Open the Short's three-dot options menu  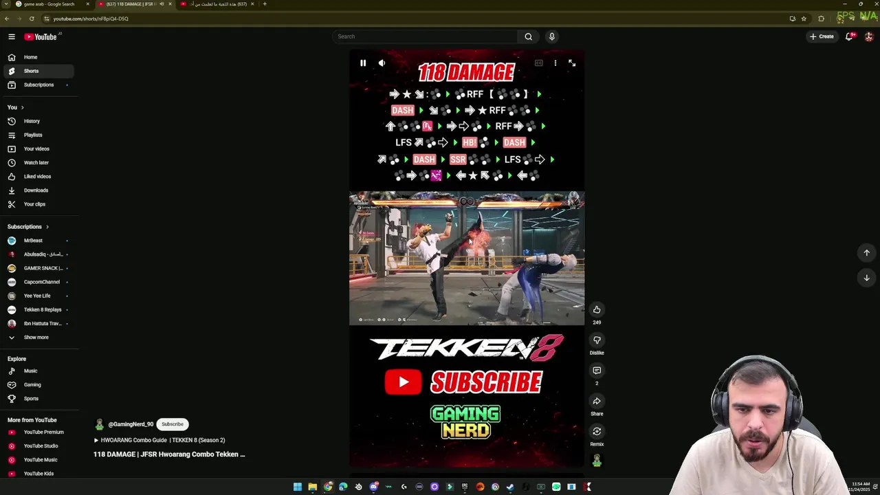click(555, 63)
